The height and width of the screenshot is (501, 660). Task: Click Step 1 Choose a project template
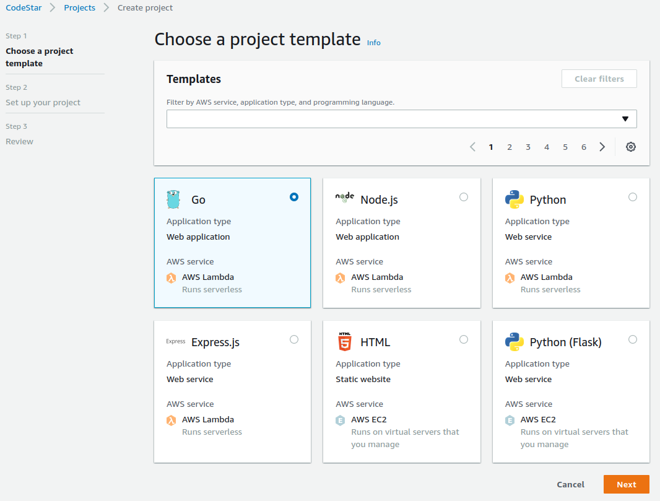[40, 57]
